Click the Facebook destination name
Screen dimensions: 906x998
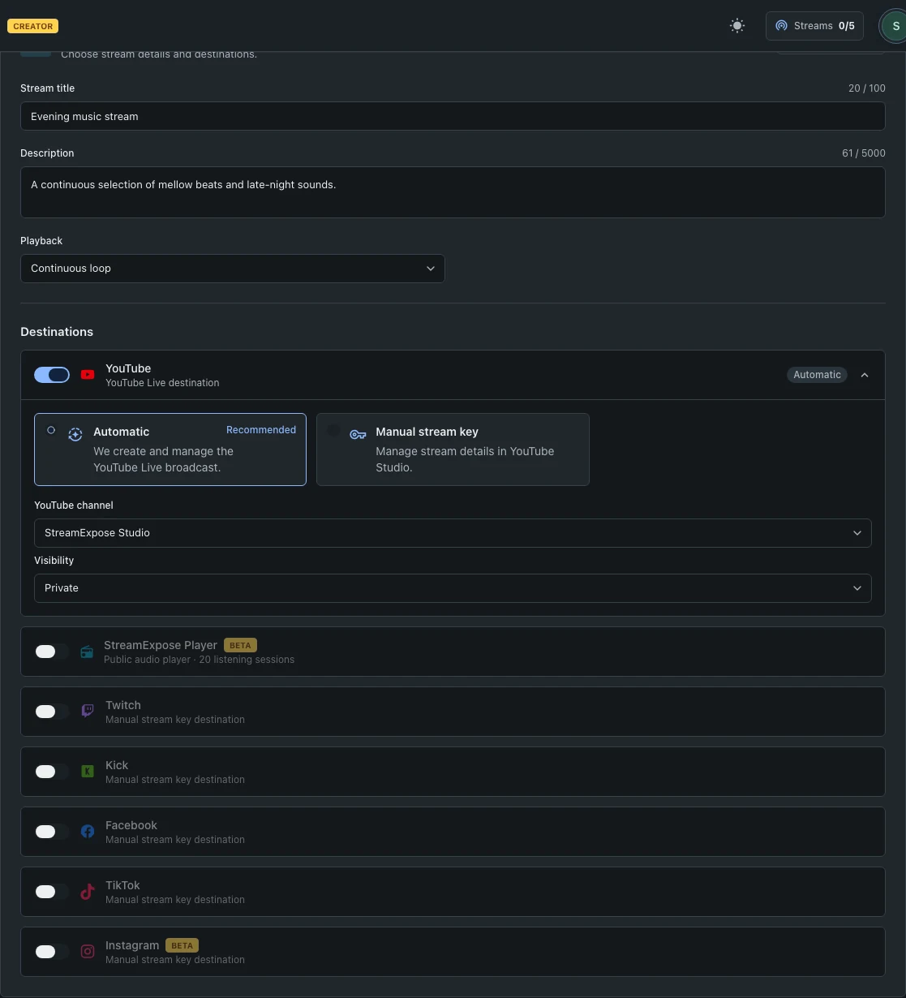click(131, 825)
